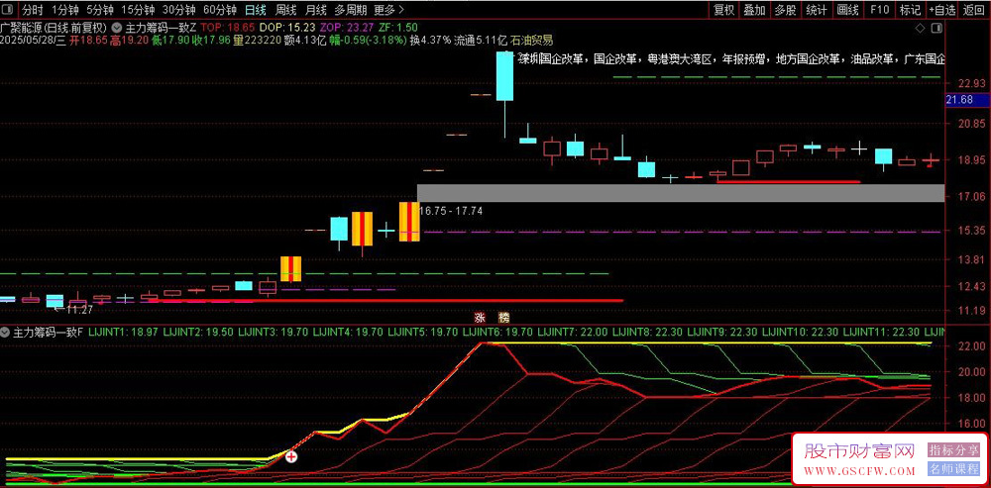Click the 标记 mark button
The height and width of the screenshot is (488, 991).
(x=910, y=10)
